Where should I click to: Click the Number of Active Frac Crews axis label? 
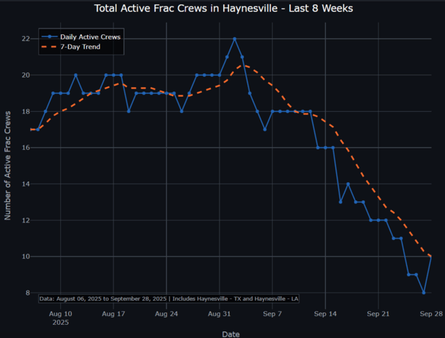pos(8,165)
